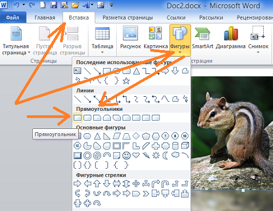Create a new blank document via toolbar icon
This screenshot has width=273, height=211.
point(43,5)
